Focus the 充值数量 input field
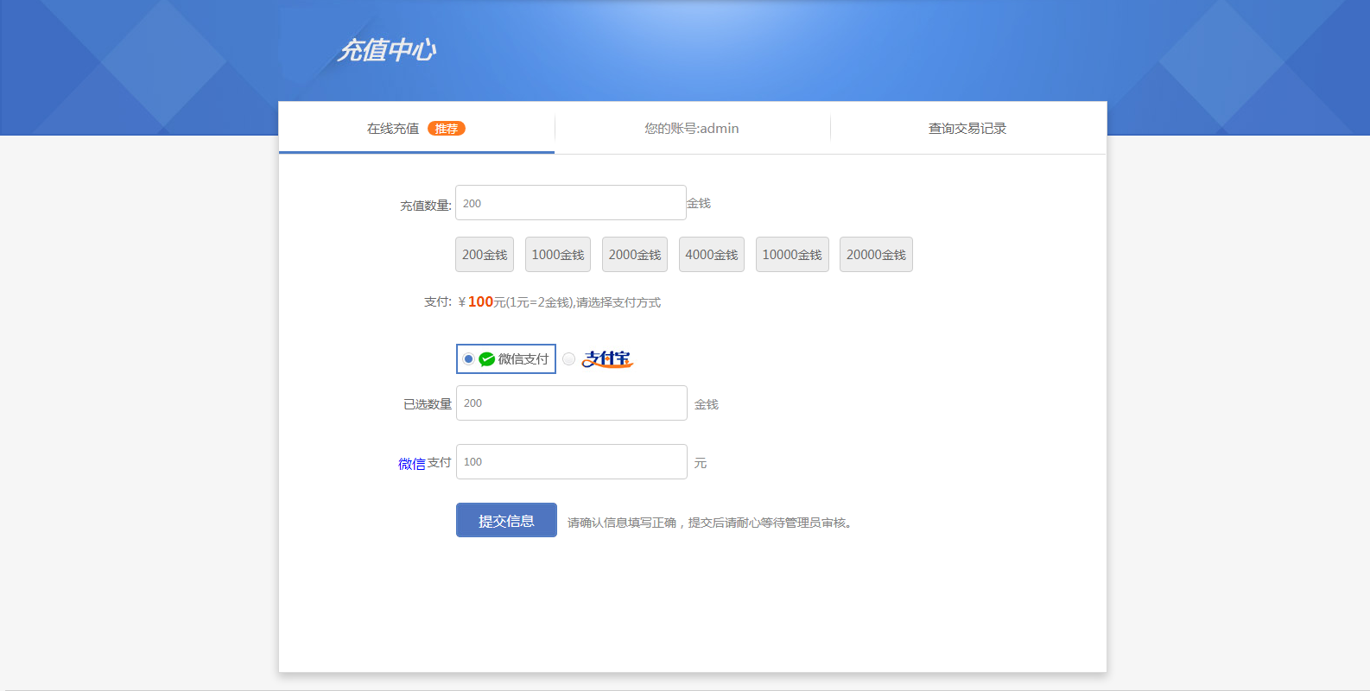 click(570, 203)
